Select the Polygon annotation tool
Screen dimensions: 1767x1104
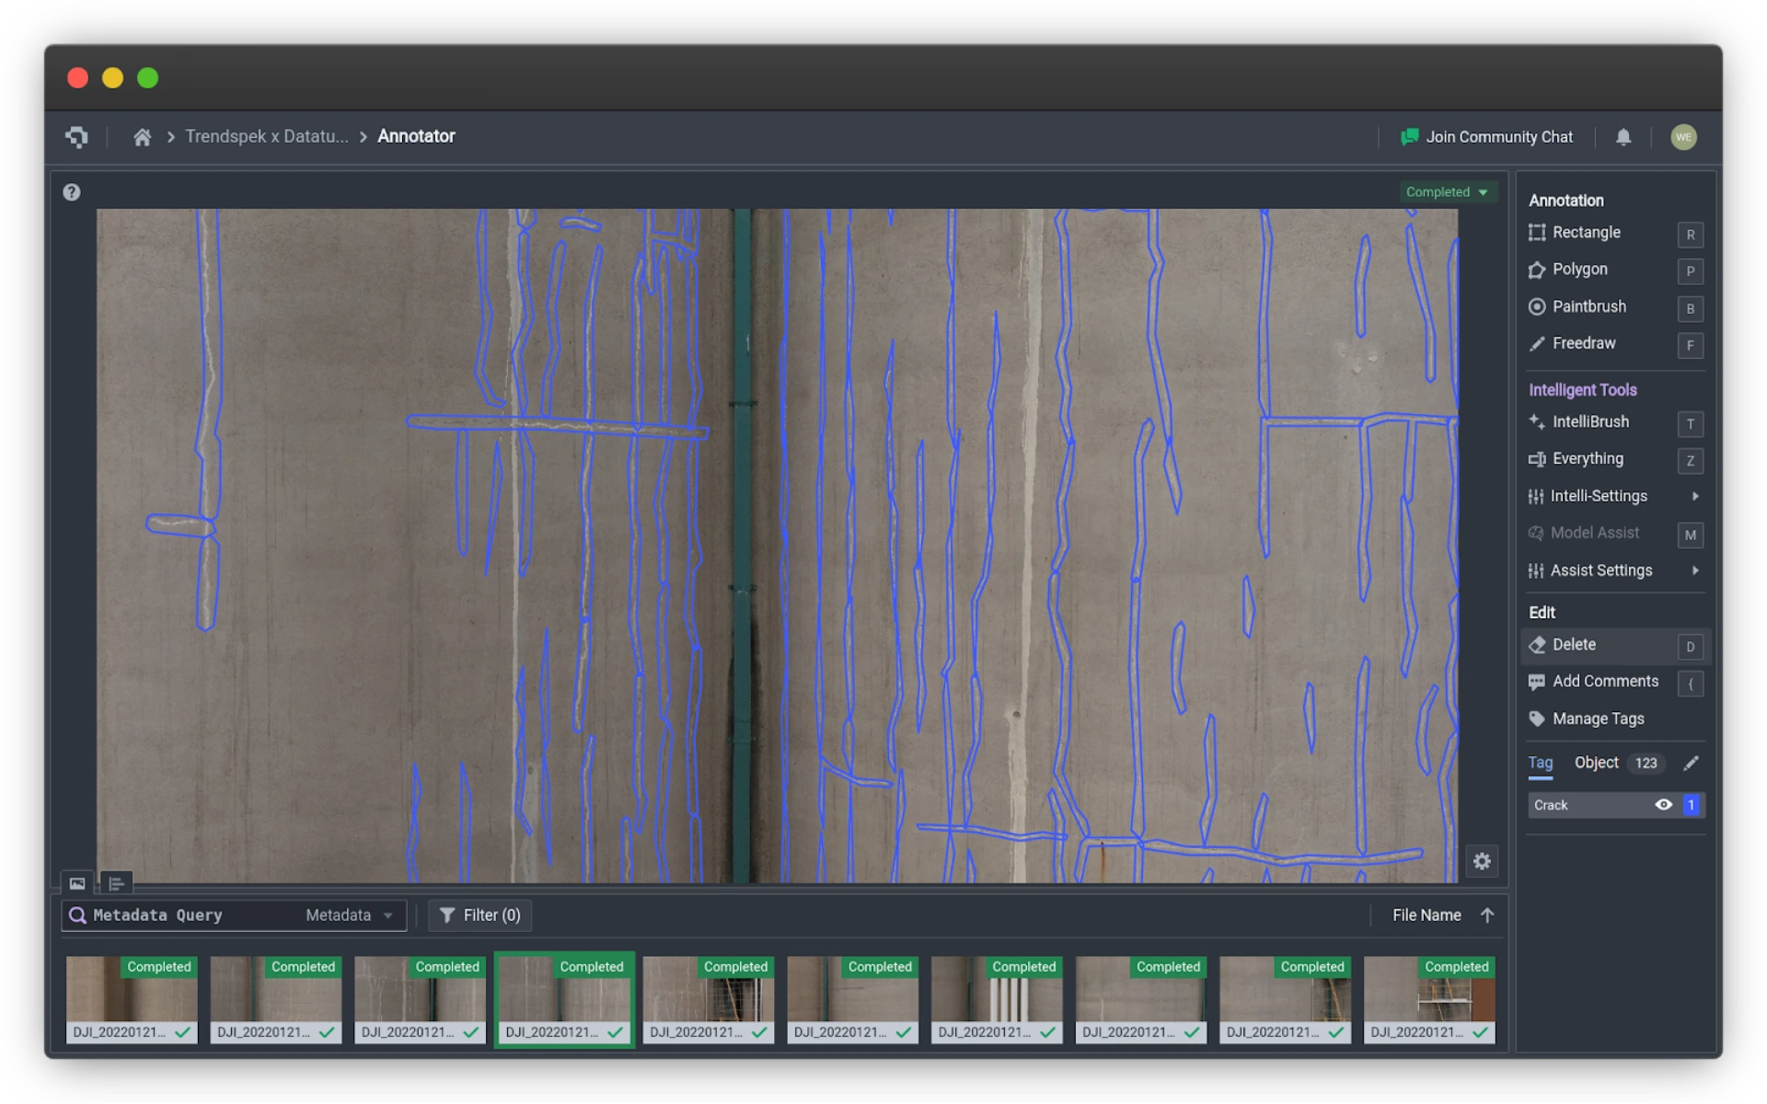pyautogui.click(x=1579, y=270)
